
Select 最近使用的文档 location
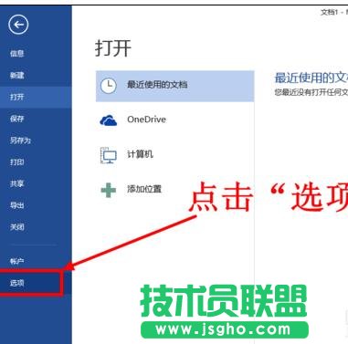point(174,86)
